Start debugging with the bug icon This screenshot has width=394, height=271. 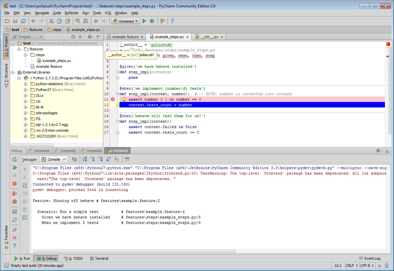(x=152, y=21)
